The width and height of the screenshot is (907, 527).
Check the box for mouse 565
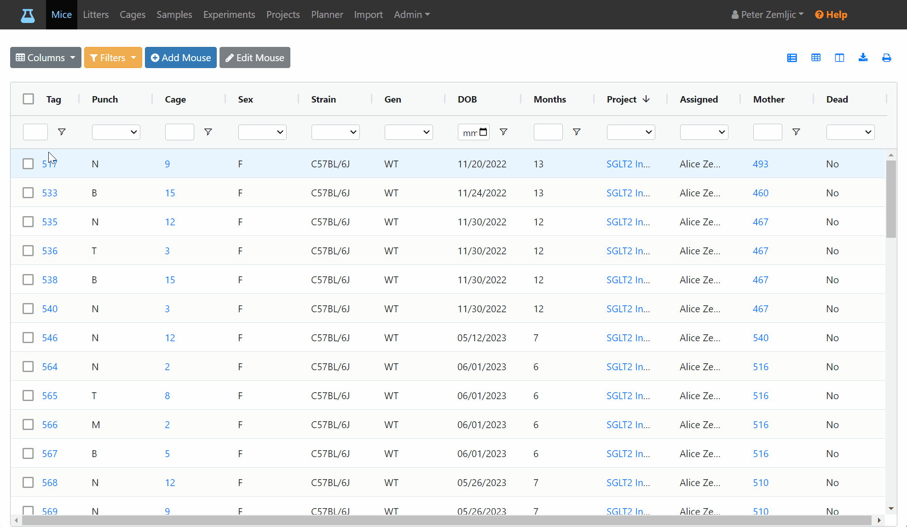click(29, 395)
